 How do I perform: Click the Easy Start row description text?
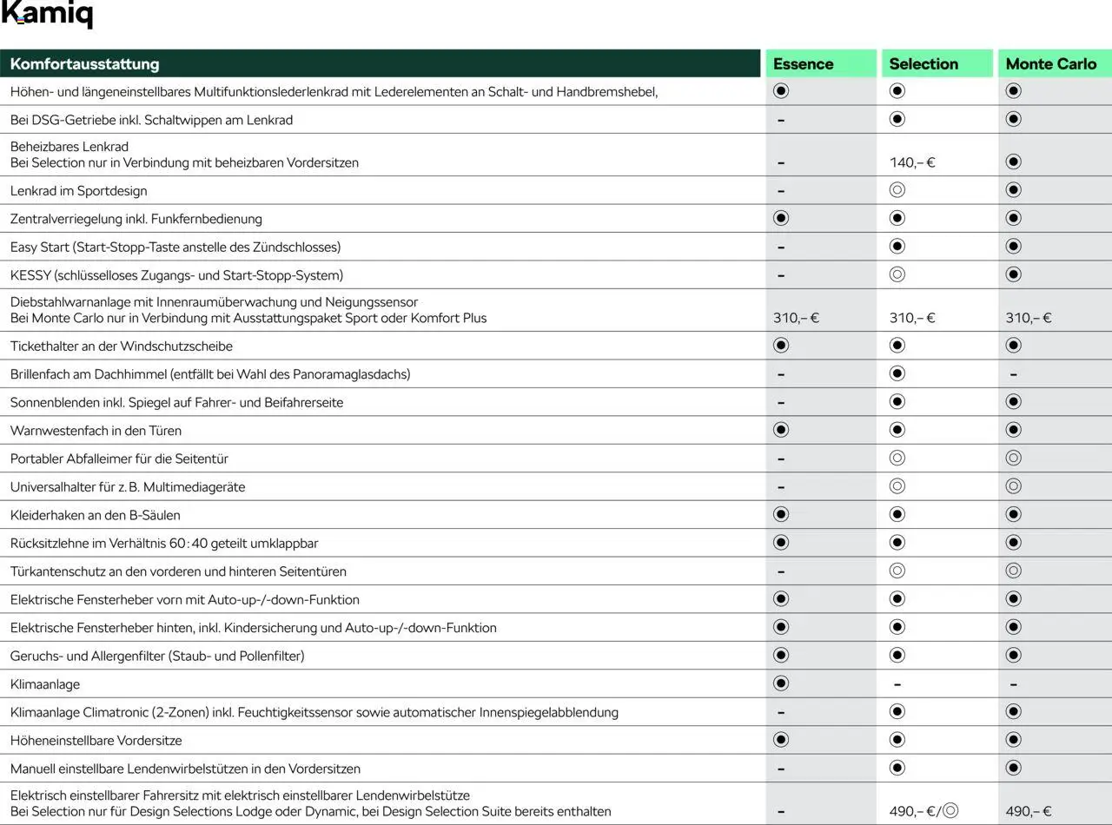point(175,247)
